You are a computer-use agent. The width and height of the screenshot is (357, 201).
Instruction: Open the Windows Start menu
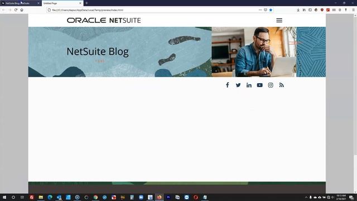click(4, 197)
